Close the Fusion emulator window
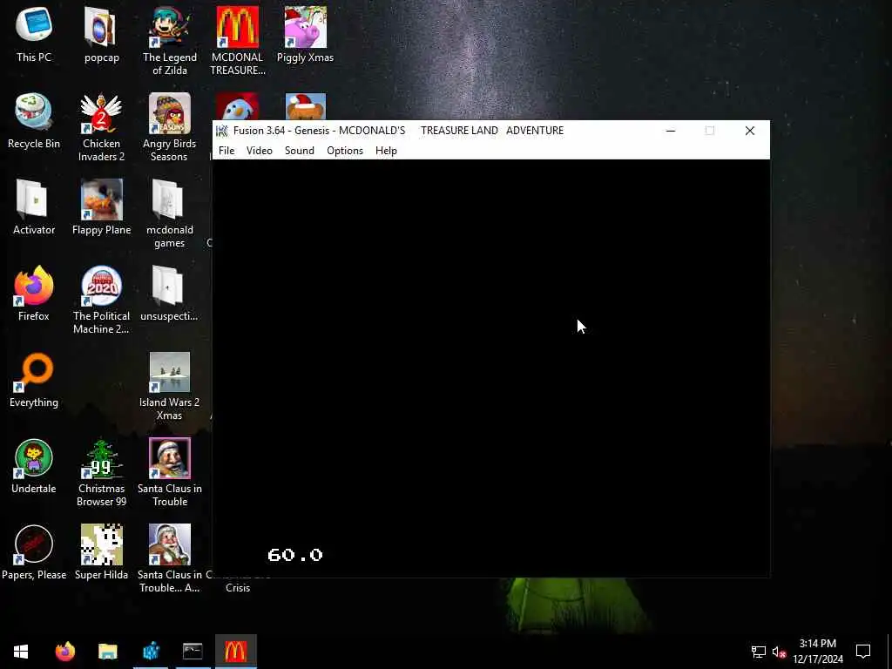Viewport: 892px width, 669px height. point(750,131)
